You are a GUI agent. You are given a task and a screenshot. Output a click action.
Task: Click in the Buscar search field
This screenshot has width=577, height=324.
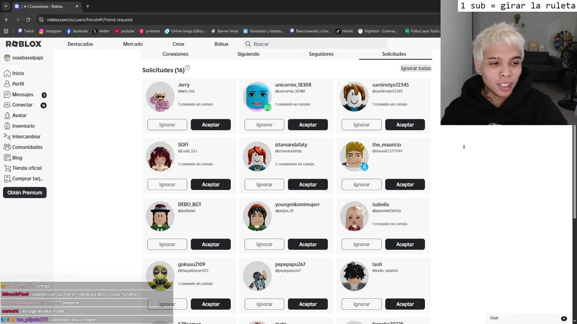(315, 44)
